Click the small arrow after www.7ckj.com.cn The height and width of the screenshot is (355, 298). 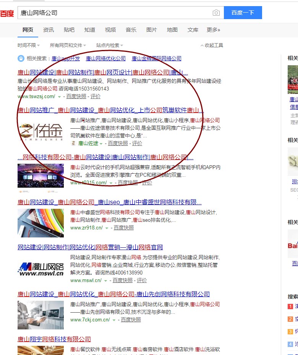pos(114,320)
